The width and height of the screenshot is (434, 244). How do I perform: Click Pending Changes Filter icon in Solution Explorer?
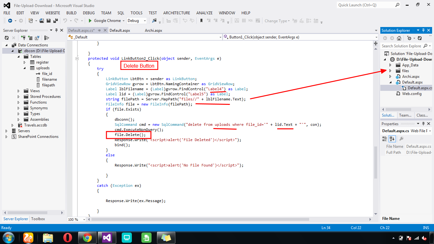[409, 38]
